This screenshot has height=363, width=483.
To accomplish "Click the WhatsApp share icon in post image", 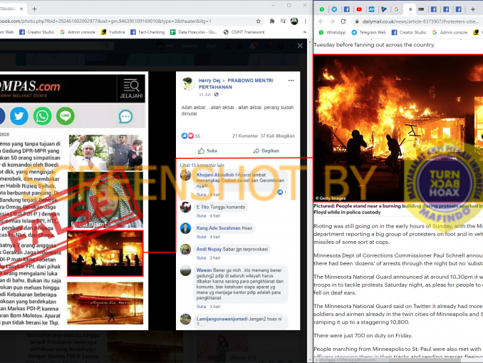I will coord(42,116).
